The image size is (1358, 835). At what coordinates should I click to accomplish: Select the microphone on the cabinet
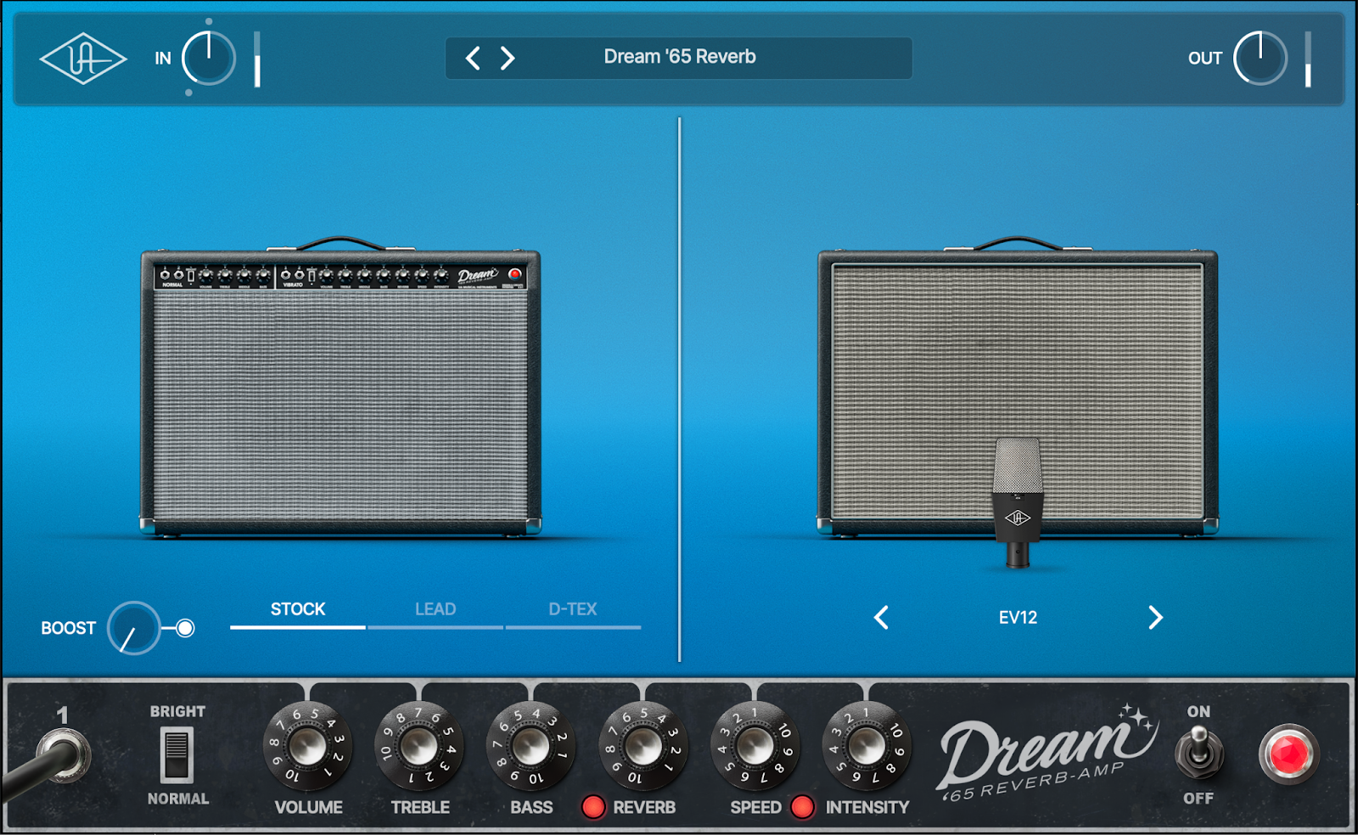1018,502
